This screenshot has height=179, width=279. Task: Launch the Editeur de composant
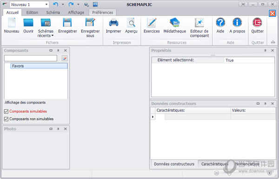pyautogui.click(x=199, y=28)
